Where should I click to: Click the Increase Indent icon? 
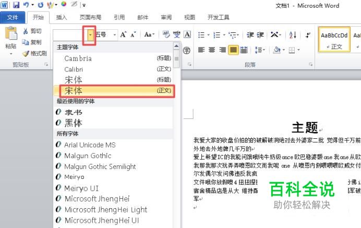(x=260, y=35)
